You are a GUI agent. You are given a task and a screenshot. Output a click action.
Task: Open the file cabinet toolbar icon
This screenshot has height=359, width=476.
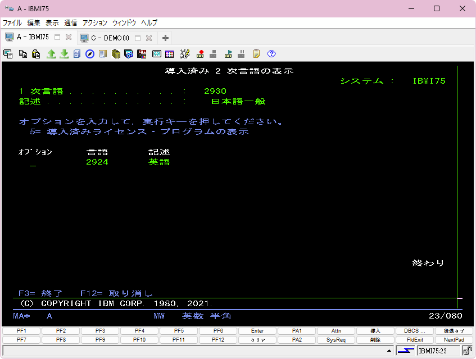pos(77,54)
